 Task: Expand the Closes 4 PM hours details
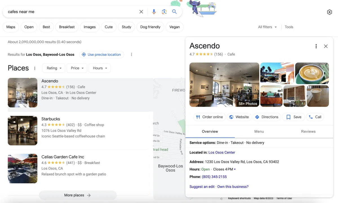tap(224, 169)
